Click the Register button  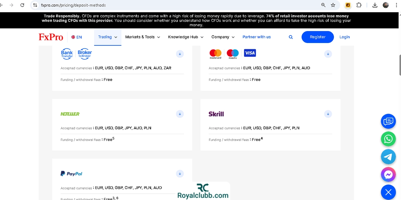317,37
